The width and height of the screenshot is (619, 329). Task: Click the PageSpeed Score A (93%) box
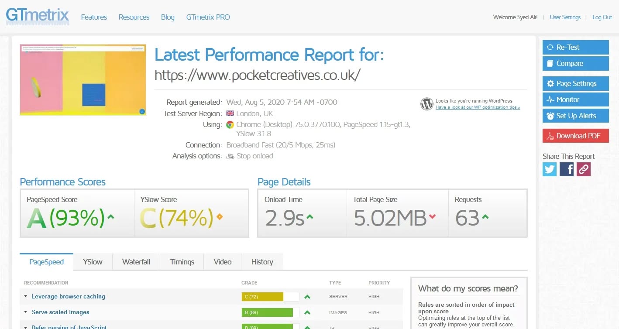tap(77, 213)
